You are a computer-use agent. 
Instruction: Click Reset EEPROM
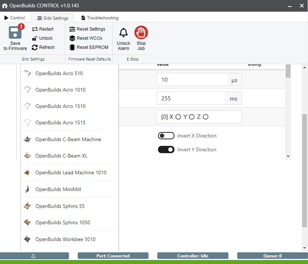coord(89,47)
